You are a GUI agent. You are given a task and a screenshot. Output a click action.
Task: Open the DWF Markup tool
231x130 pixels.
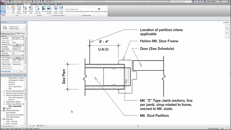point(19,10)
